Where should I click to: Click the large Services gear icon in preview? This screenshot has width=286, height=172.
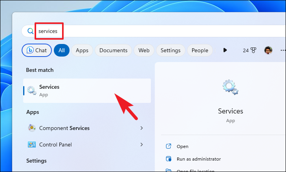pos(230,87)
